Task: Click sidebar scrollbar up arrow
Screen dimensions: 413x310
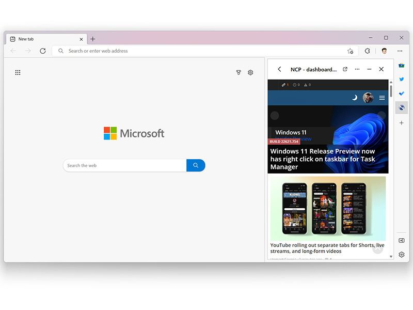Action: (x=391, y=82)
